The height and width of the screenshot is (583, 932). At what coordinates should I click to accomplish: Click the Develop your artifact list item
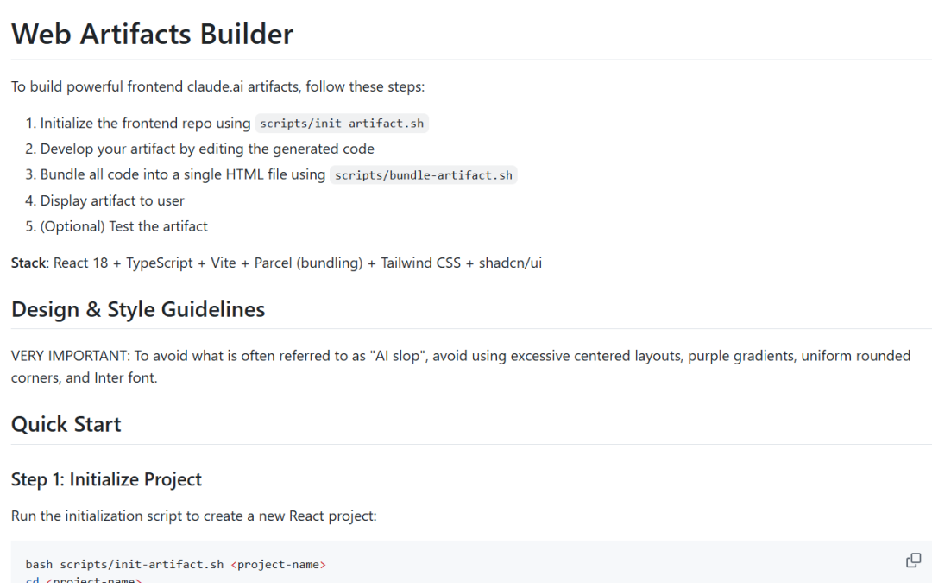point(207,149)
